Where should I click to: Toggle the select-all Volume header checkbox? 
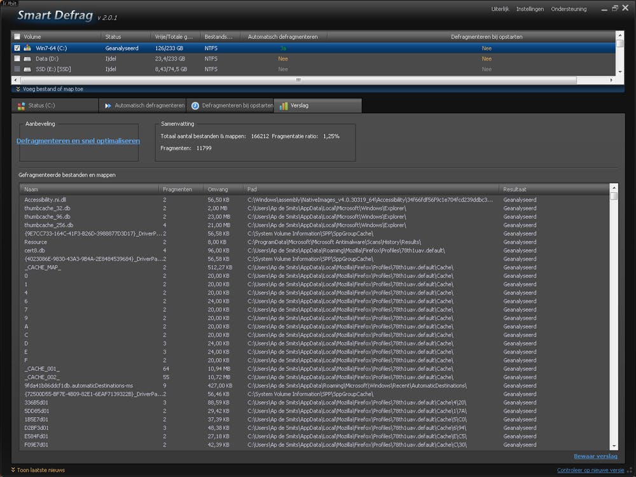pos(17,36)
